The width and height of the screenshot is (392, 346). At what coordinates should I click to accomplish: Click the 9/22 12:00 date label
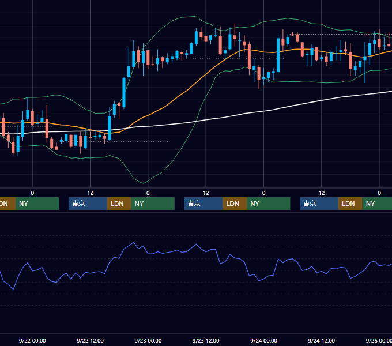(90, 340)
